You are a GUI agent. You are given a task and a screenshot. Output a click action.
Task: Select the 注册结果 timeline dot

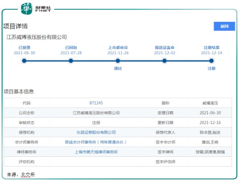[x=211, y=61]
